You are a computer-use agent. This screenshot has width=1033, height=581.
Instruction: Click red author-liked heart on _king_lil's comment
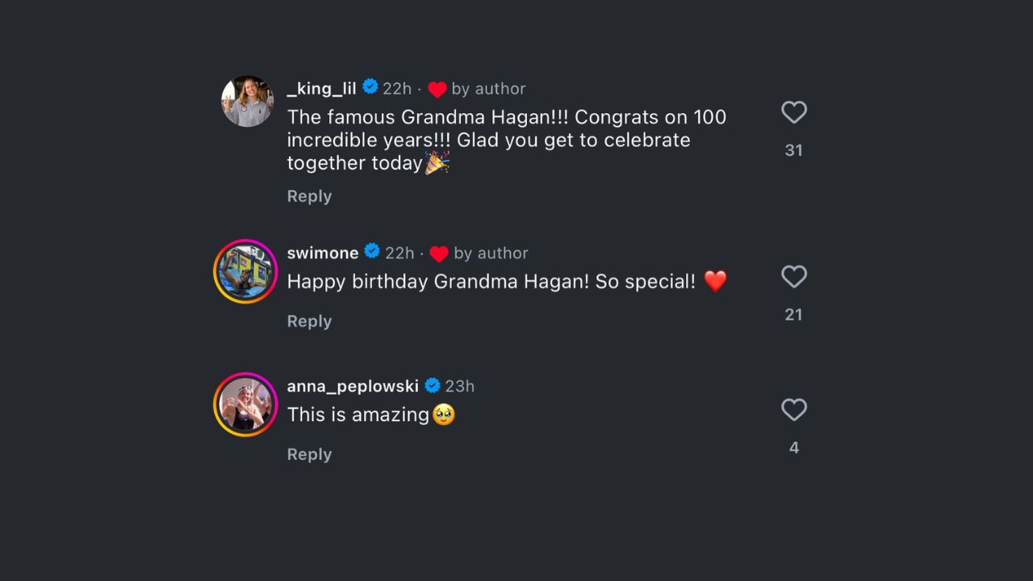(437, 90)
